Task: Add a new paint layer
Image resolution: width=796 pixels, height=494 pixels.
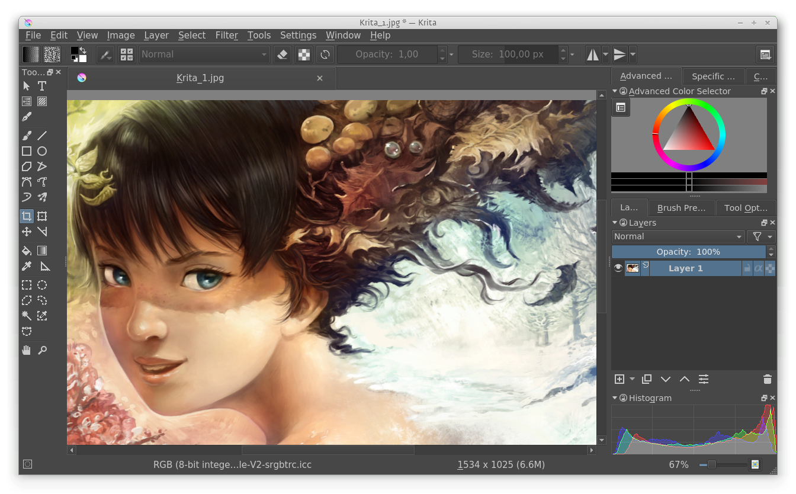Action: tap(619, 379)
